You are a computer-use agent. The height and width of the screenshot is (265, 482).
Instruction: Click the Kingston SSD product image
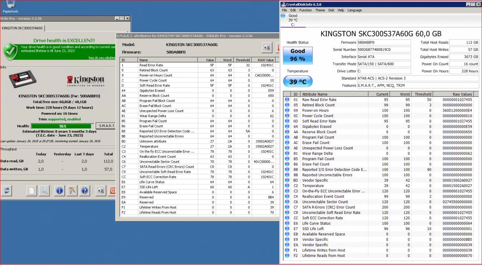point(23,79)
